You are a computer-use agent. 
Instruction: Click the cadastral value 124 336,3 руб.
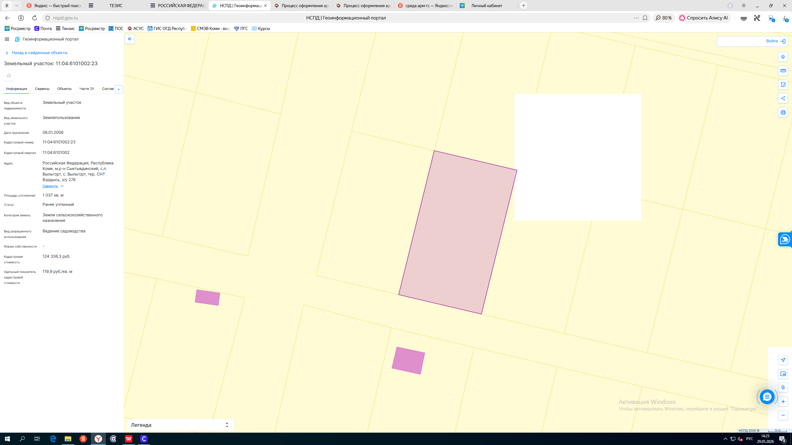pyautogui.click(x=57, y=256)
